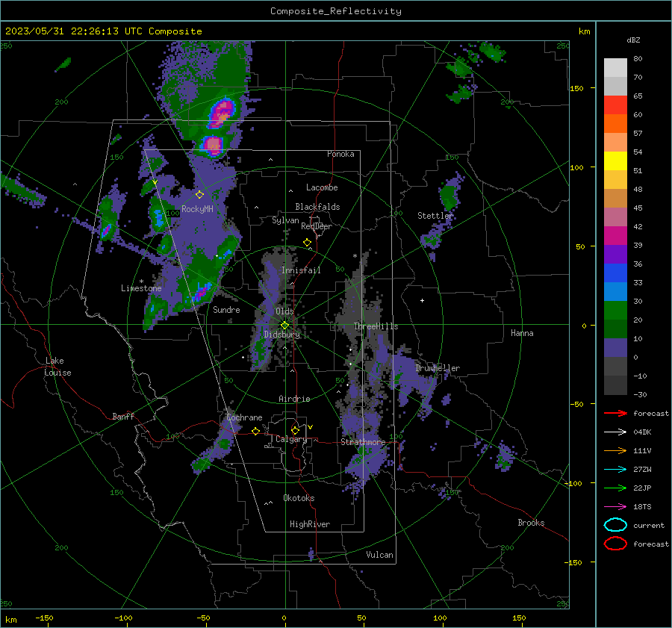672x628 pixels.
Task: Click the dBZ legend heading
Action: pos(633,40)
